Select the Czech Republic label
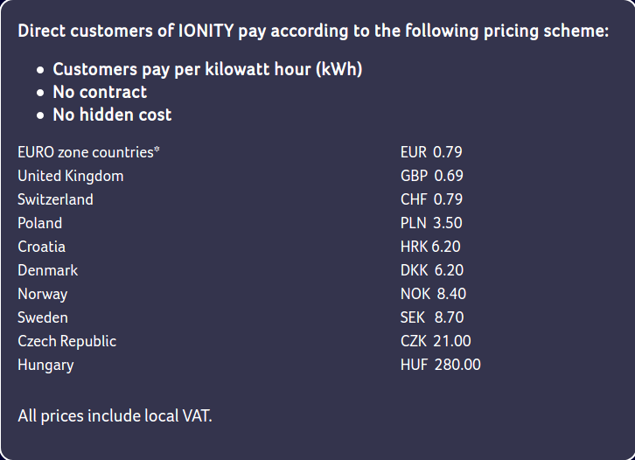The height and width of the screenshot is (460, 635). point(66,341)
